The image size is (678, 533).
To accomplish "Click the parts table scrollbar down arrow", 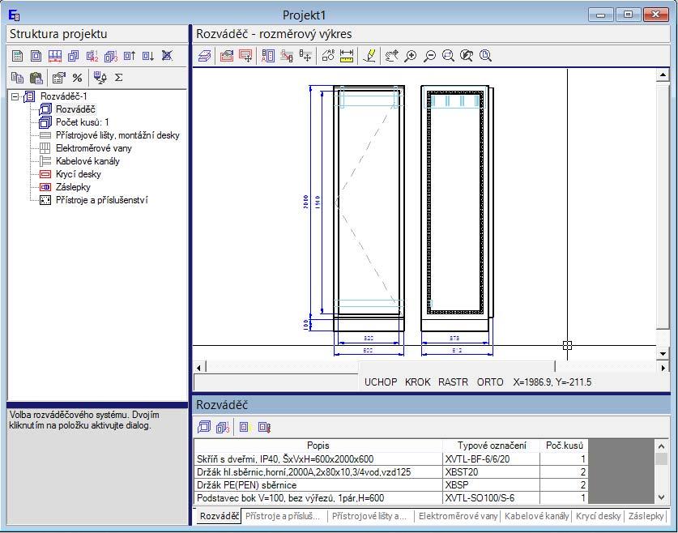I will (x=661, y=497).
